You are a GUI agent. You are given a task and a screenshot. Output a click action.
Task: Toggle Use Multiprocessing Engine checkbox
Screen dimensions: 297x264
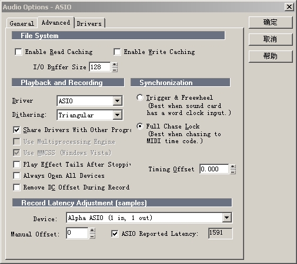click(x=16, y=141)
